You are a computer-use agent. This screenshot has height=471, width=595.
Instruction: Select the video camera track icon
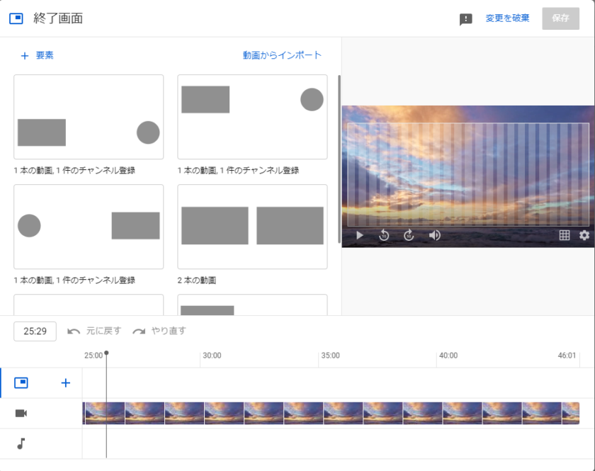pyautogui.click(x=21, y=413)
